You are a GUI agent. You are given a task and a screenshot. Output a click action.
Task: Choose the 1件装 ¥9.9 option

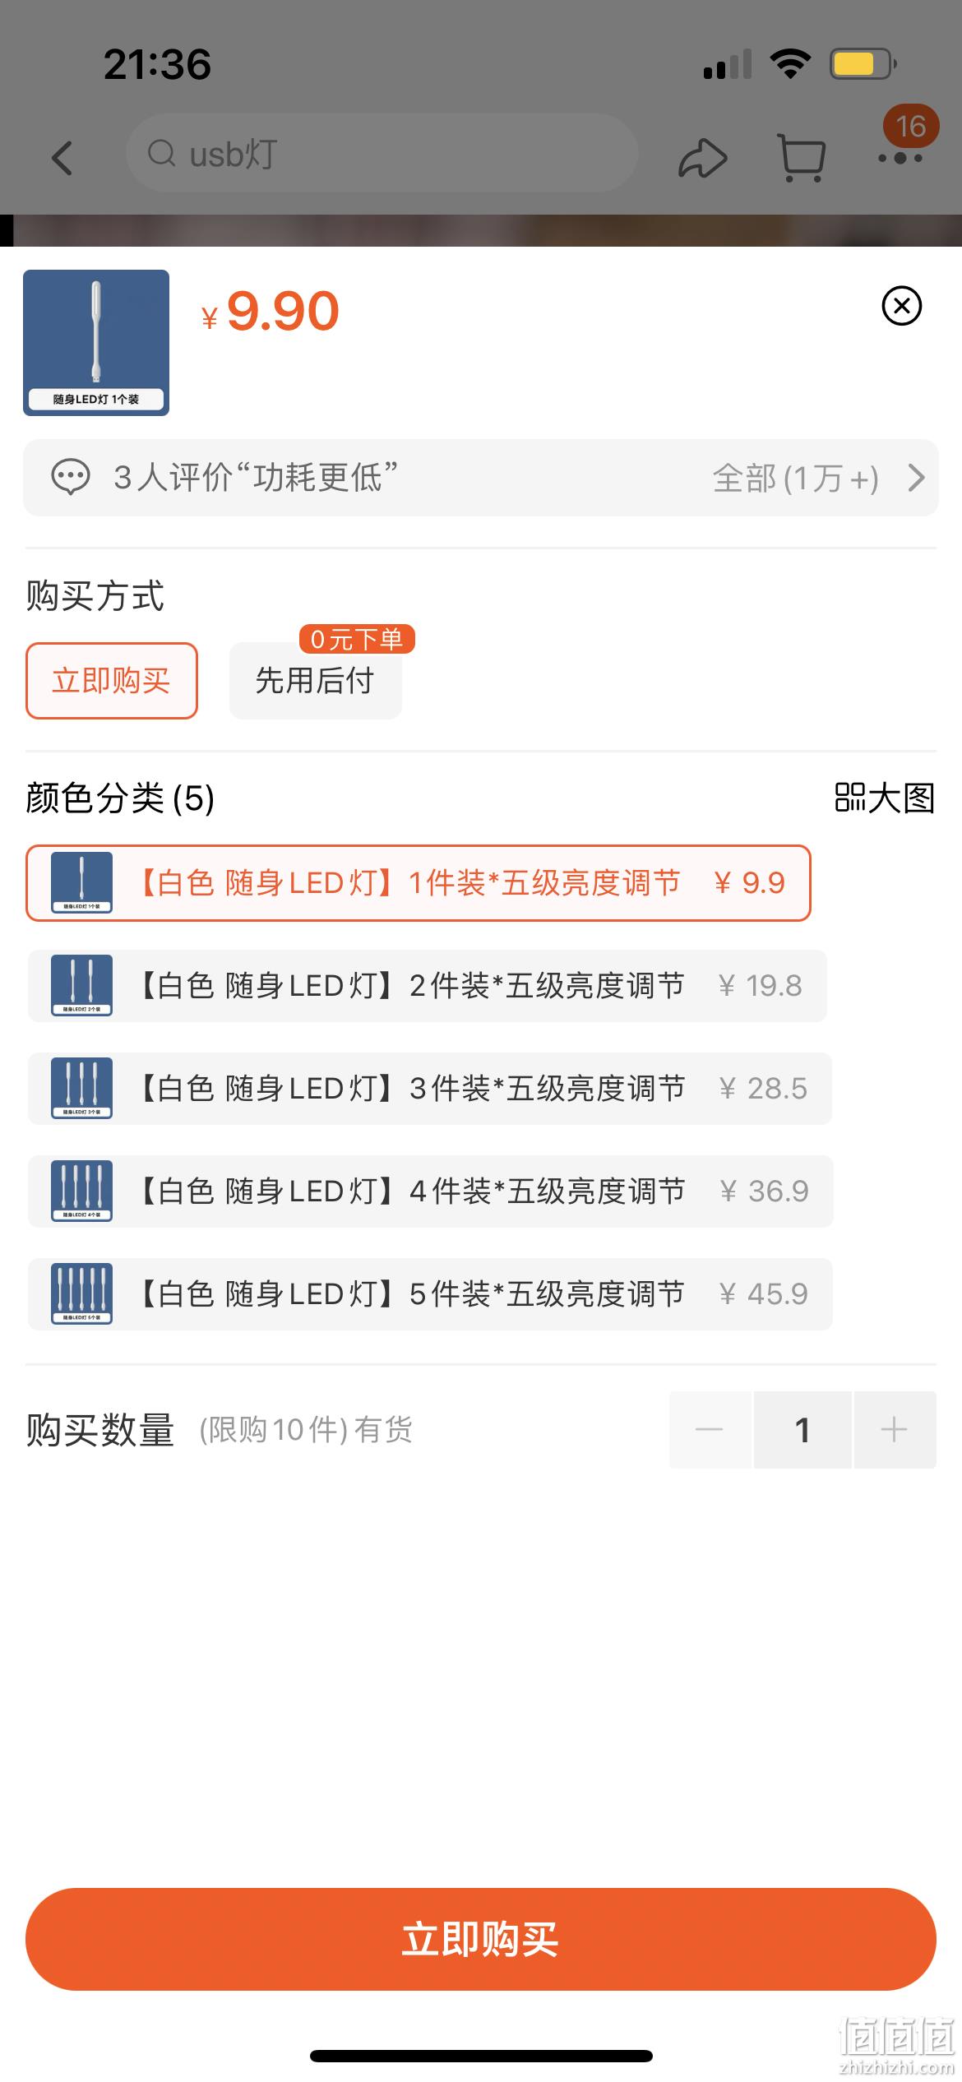(419, 883)
